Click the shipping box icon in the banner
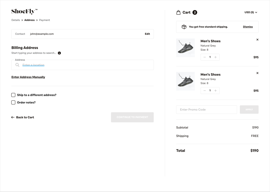Screen dimensions: 270x192 click(x=184, y=27)
